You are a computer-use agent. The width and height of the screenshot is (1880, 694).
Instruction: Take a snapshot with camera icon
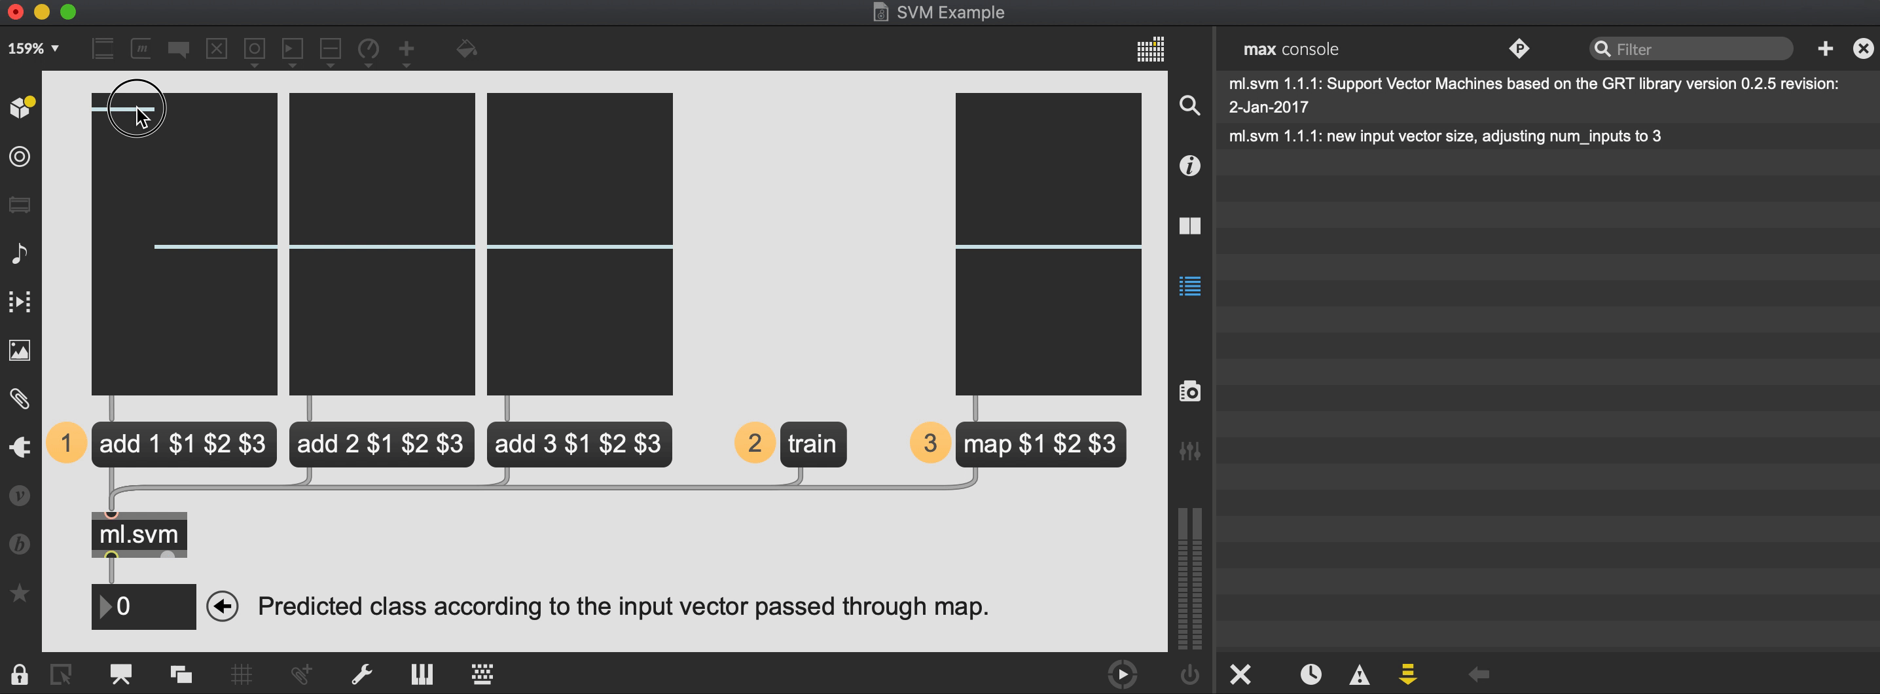pyautogui.click(x=1189, y=392)
